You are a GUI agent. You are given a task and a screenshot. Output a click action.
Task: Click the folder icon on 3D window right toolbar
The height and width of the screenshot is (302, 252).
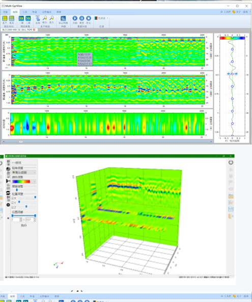[x=231, y=196]
